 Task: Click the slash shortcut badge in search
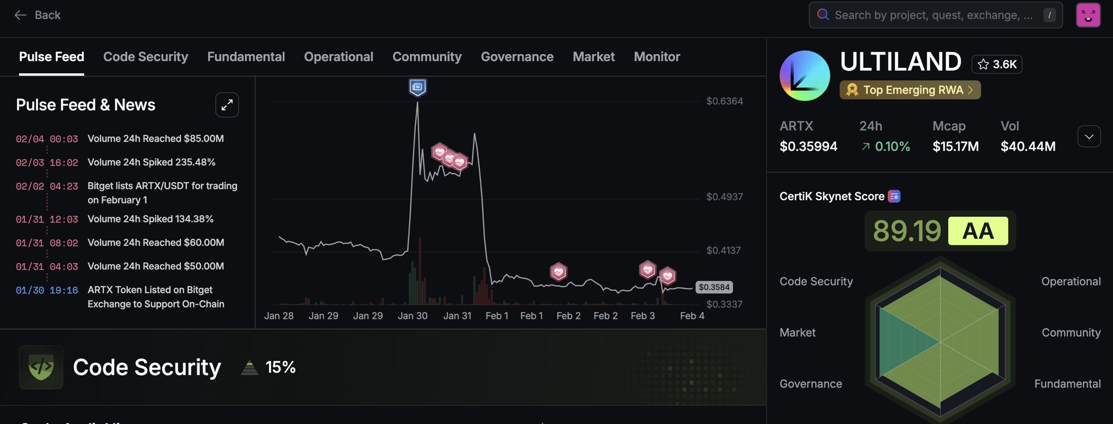[x=1049, y=15]
